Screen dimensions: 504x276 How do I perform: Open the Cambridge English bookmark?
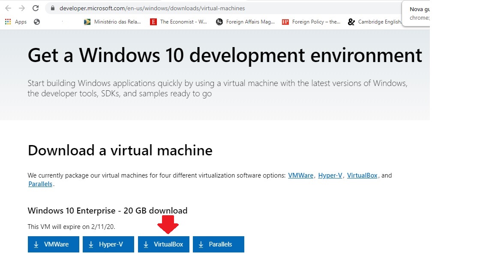pyautogui.click(x=375, y=22)
